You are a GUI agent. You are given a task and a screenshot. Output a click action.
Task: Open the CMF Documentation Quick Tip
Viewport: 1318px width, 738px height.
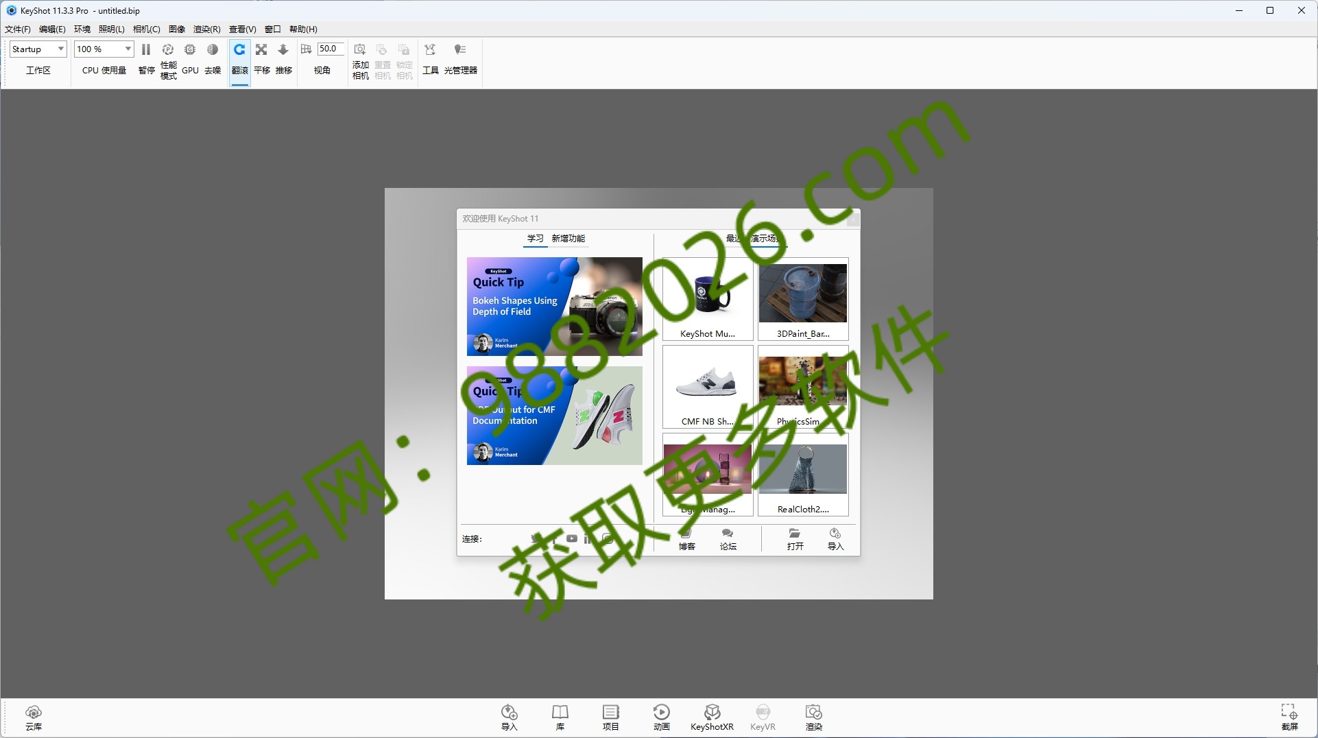pos(555,416)
